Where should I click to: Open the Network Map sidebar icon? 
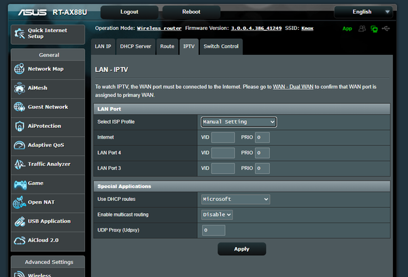pos(19,69)
